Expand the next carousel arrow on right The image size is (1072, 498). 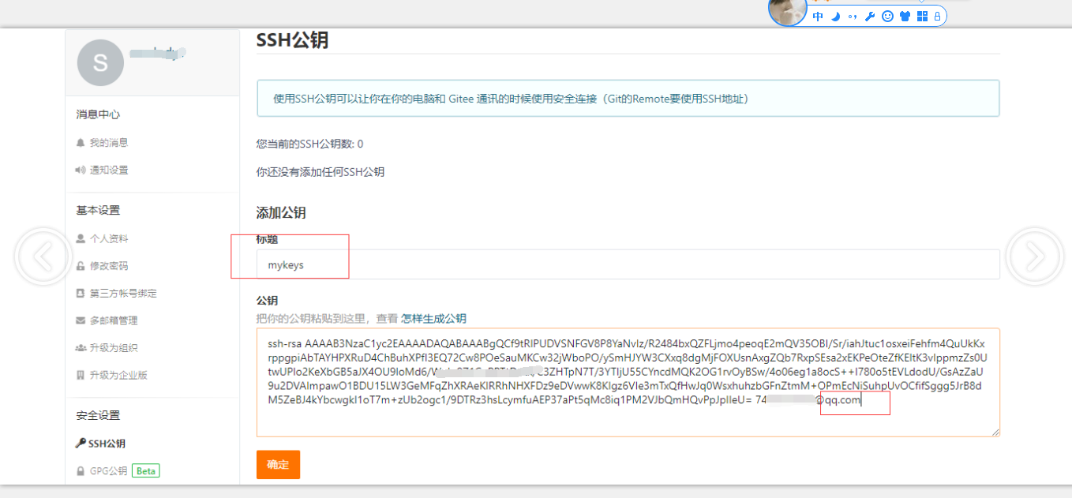coord(1034,256)
